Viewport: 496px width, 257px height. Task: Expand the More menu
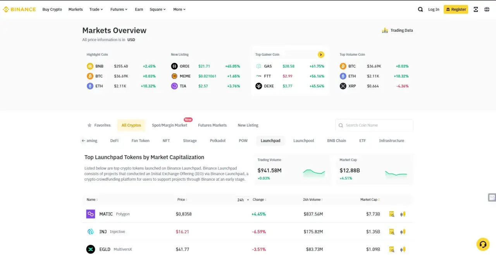point(179,9)
